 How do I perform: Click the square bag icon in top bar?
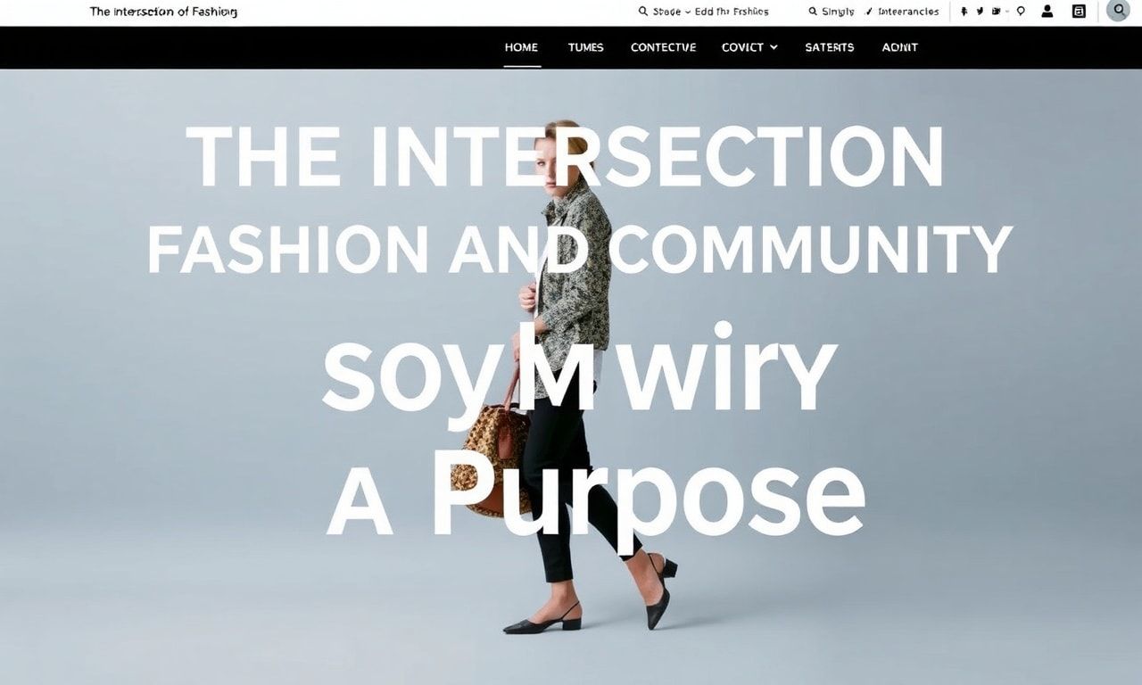tap(1079, 12)
